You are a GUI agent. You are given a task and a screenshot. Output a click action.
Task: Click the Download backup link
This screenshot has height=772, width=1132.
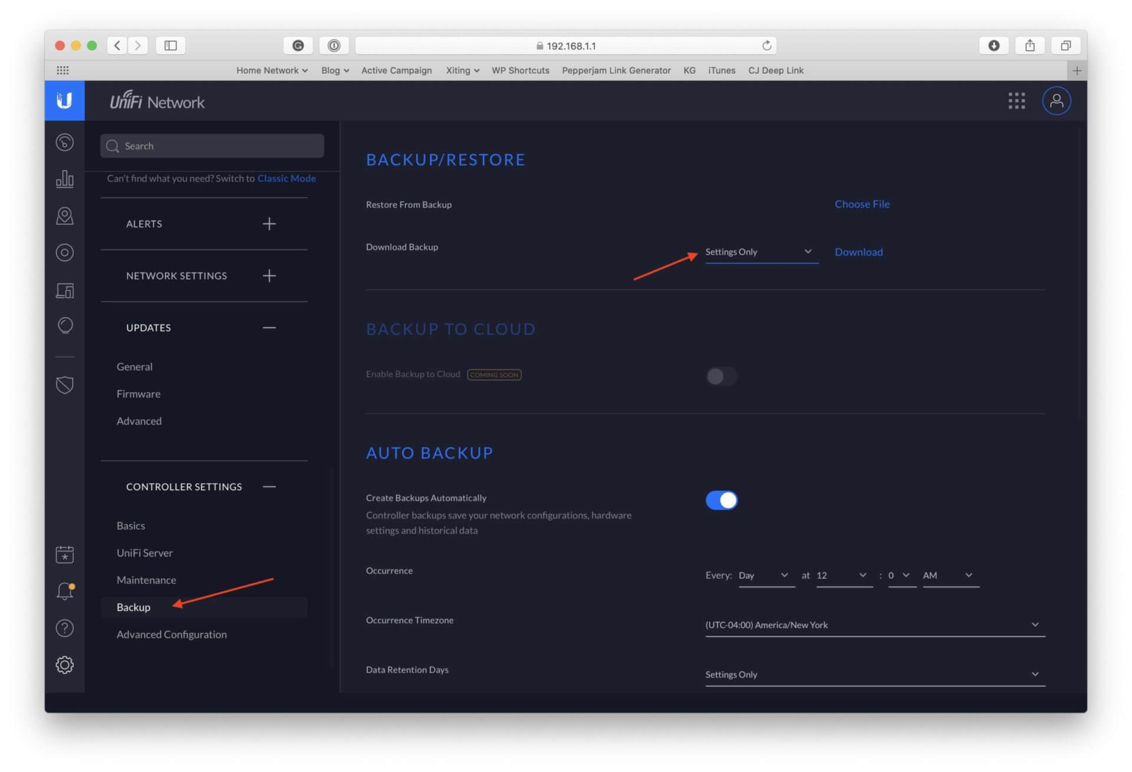point(858,252)
